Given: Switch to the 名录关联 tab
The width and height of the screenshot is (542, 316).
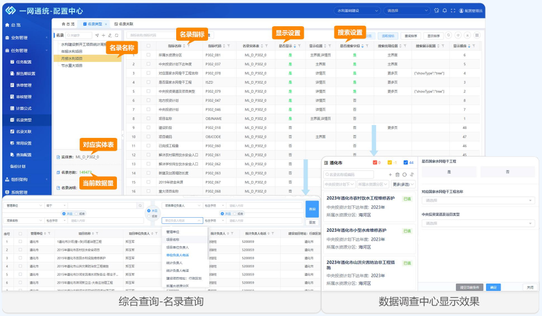Looking at the screenshot, I should coord(123,25).
